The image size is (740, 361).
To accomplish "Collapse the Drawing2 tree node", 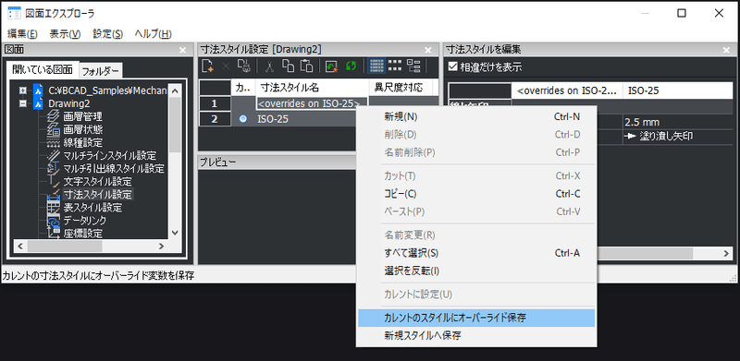I will pos(22,103).
